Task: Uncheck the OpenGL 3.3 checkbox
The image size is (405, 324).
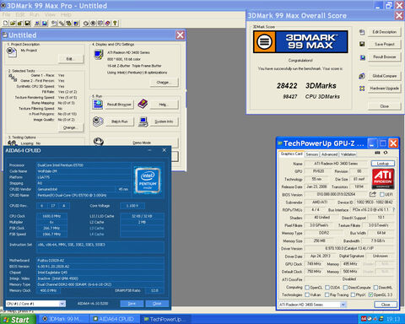Action: click(370, 294)
